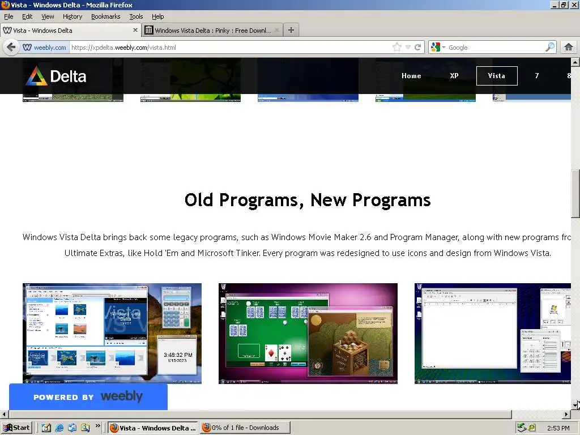
Task: Open the View menu
Action: point(48,16)
